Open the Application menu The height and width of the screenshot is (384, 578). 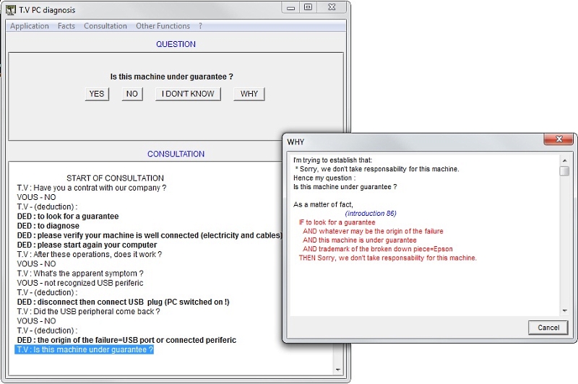tap(30, 26)
